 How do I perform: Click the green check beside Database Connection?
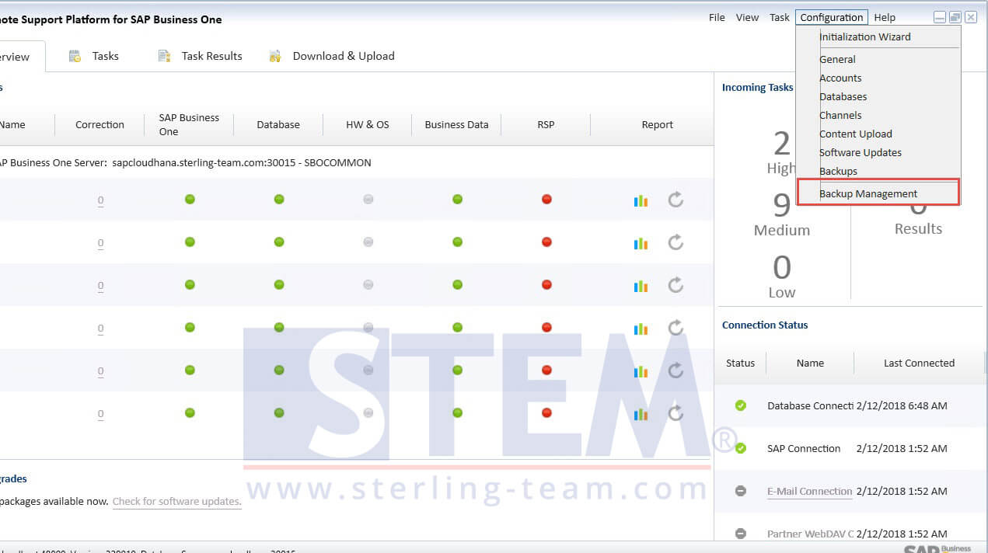[741, 405]
